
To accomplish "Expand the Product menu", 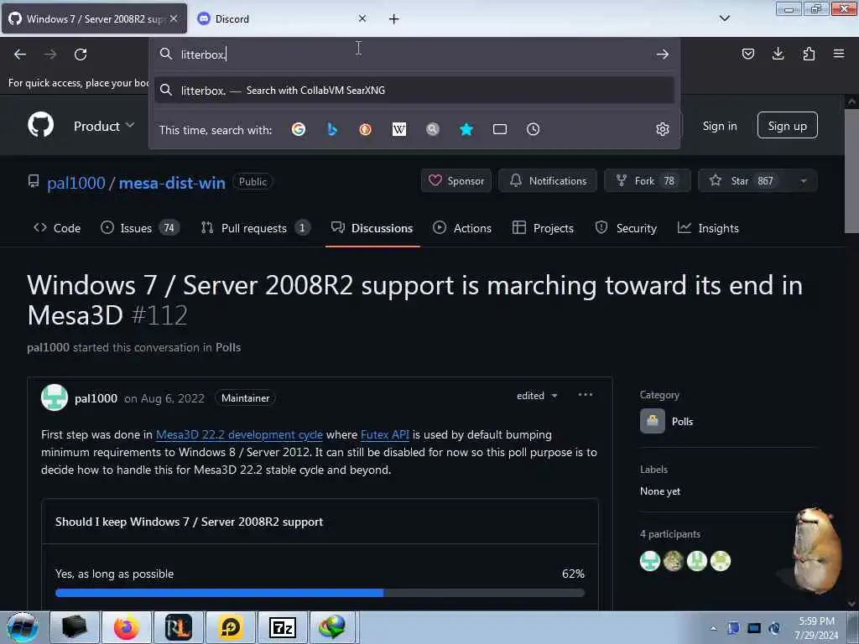I will click(x=103, y=126).
